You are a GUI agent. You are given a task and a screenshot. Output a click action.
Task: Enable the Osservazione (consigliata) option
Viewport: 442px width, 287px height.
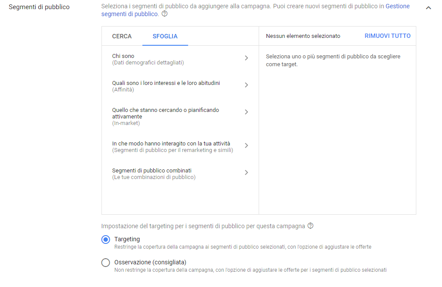pyautogui.click(x=105, y=262)
